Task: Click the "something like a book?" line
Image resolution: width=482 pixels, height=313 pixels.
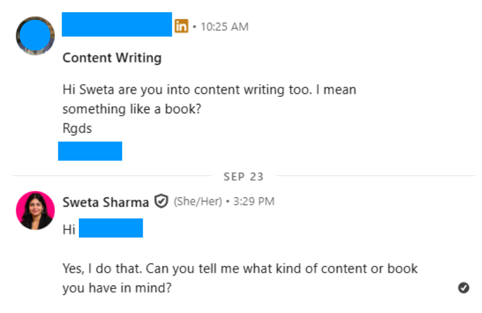Action: click(132, 109)
